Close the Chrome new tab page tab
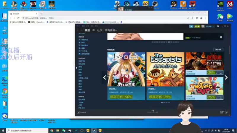 point(36,14)
